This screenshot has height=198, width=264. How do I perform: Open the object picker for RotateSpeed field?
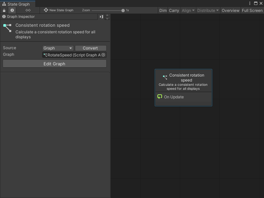(103, 55)
